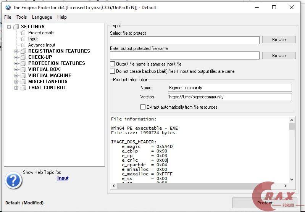Collapse the SETTINGS tree node

[9, 27]
